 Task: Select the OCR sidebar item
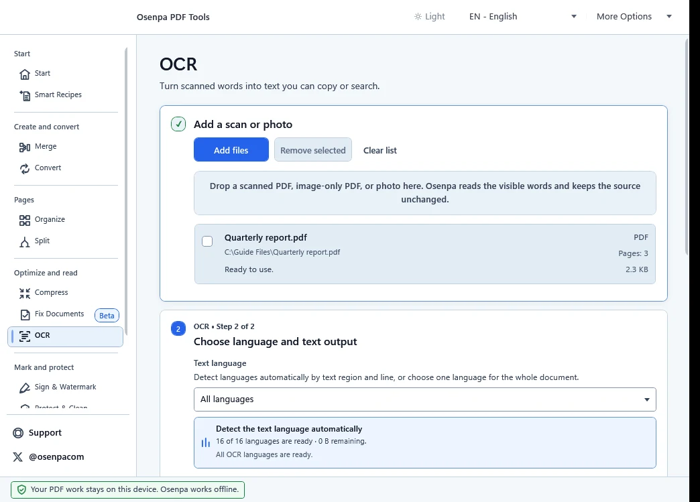65,336
